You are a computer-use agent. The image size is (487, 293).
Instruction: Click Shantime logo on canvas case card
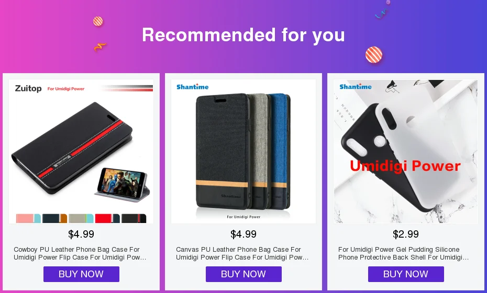[193, 87]
